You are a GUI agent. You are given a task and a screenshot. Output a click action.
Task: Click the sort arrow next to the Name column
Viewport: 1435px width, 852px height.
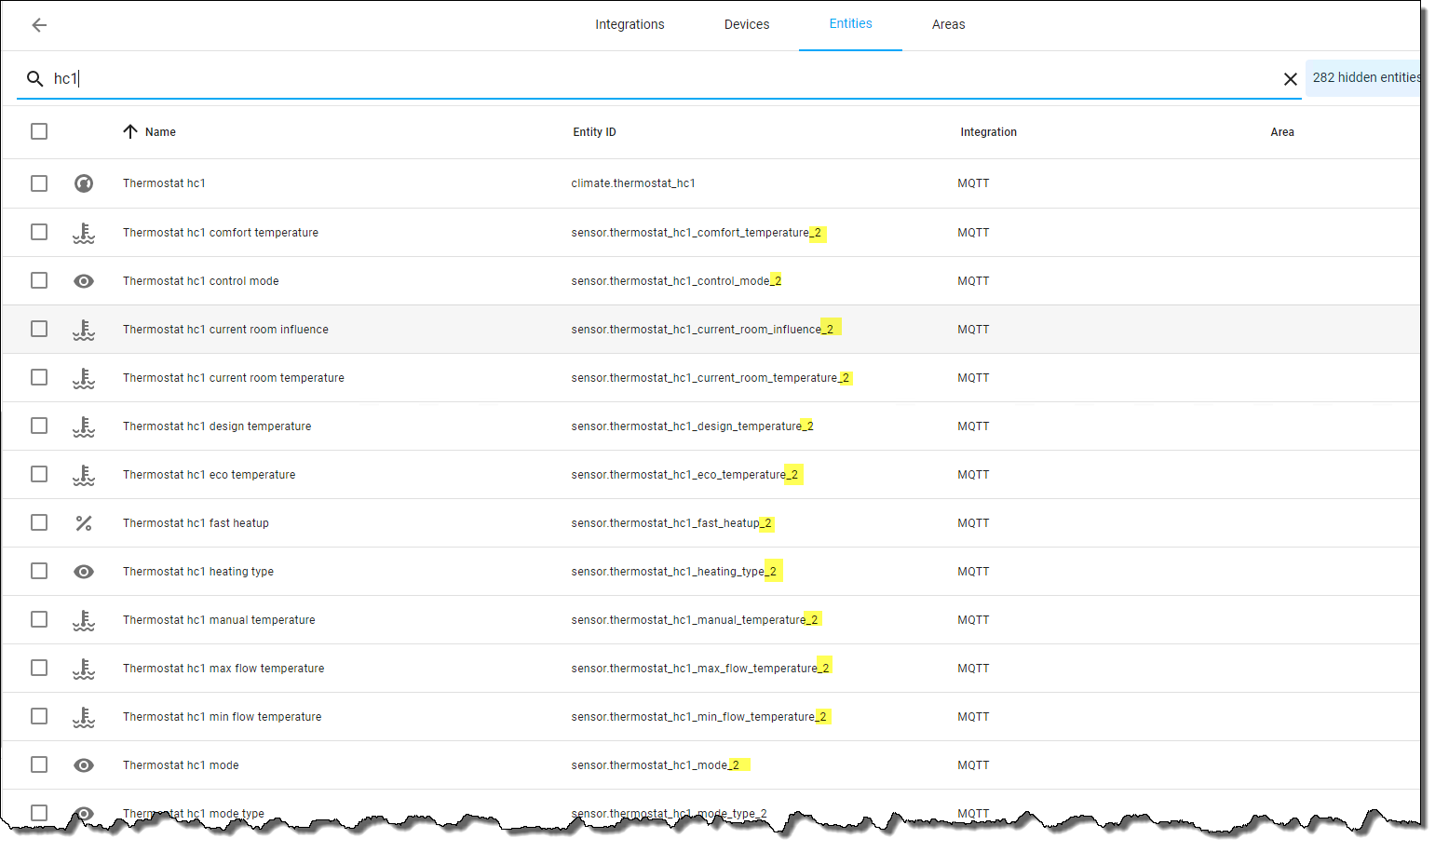(130, 131)
